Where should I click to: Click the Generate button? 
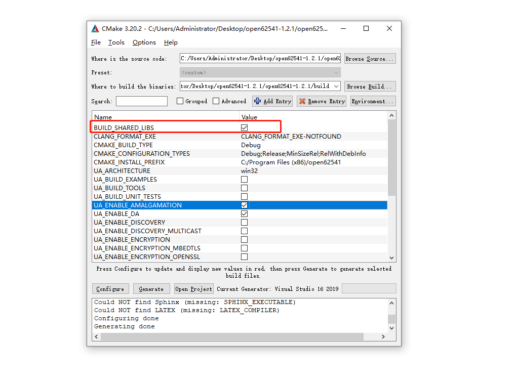point(151,288)
